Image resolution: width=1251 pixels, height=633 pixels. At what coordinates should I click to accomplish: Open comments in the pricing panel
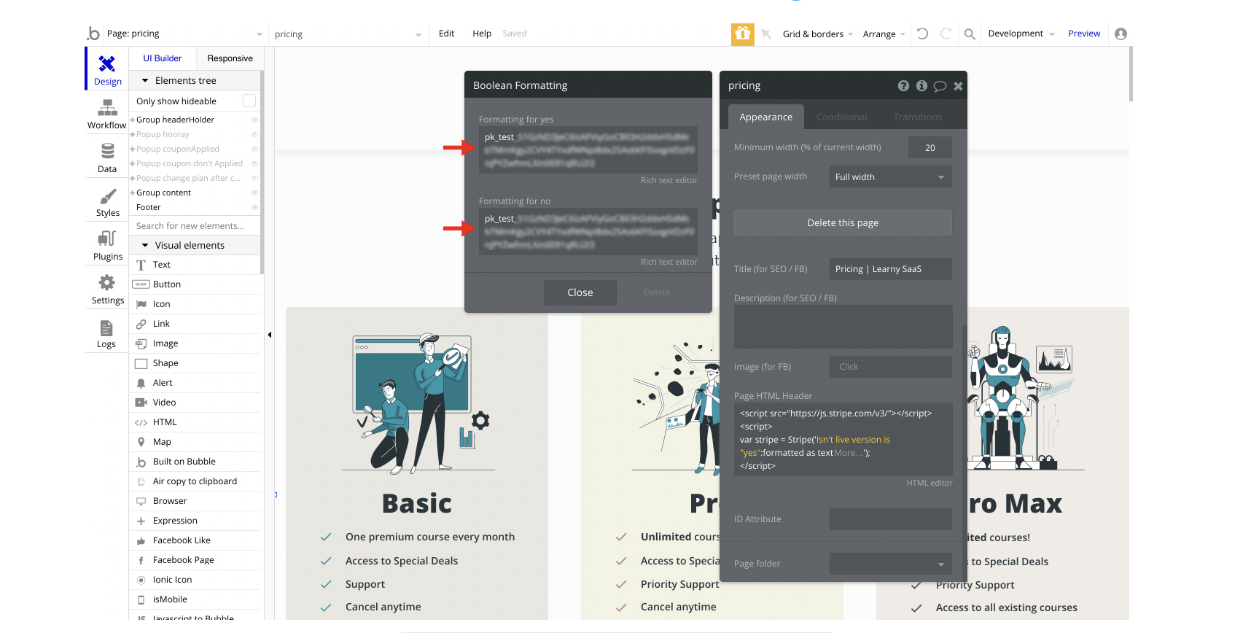click(940, 86)
